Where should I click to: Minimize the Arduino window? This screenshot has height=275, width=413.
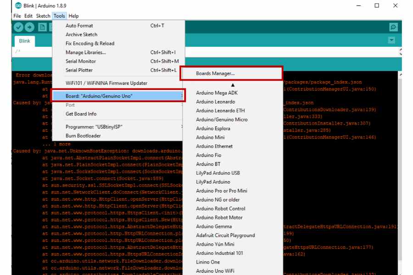[358, 5]
